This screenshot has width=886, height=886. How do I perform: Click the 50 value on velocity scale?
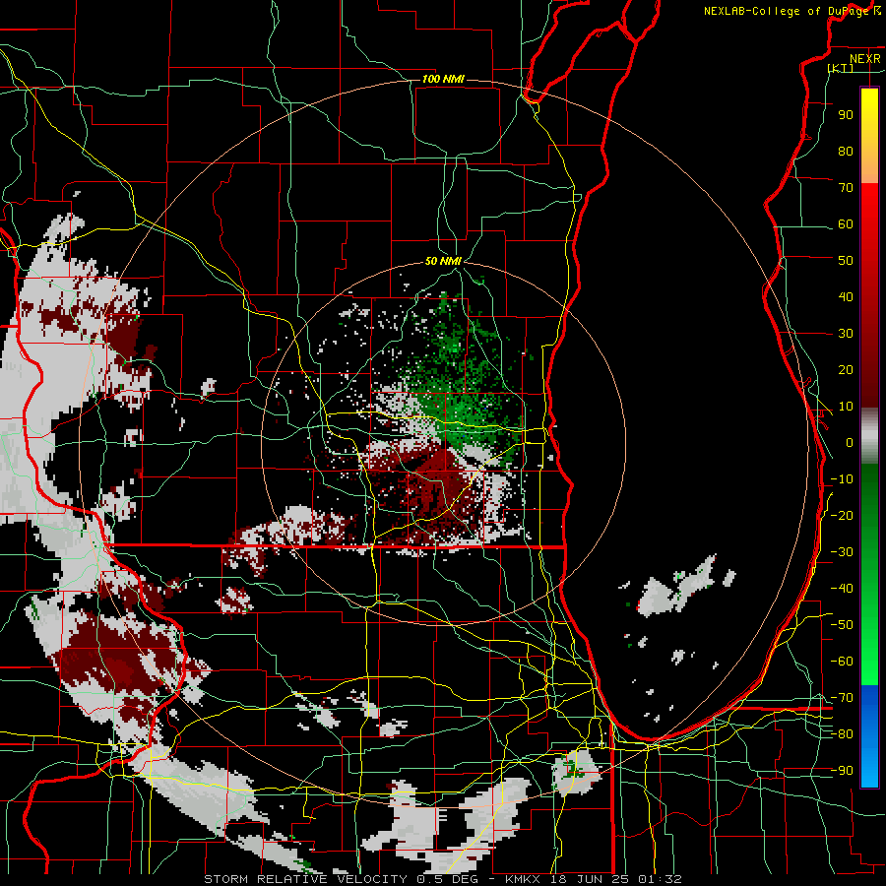coord(846,261)
